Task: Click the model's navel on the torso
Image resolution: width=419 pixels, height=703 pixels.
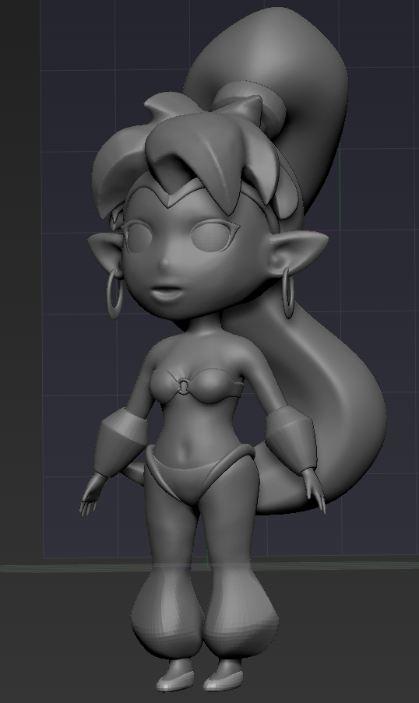Action: tap(185, 450)
